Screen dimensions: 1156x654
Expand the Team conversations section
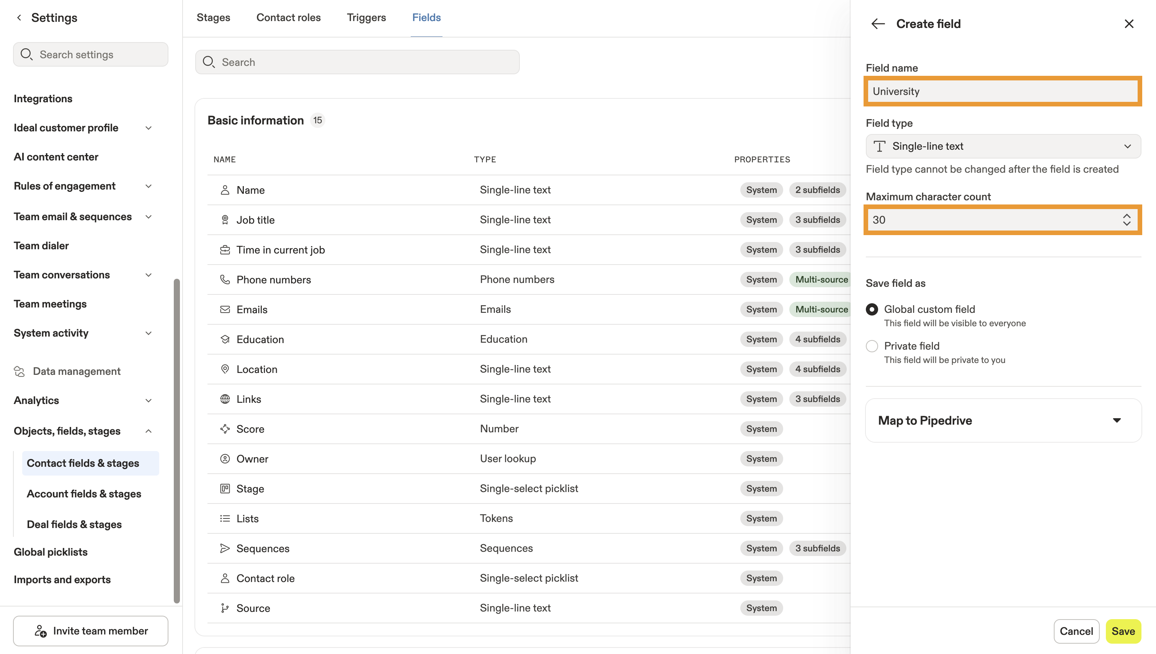pyautogui.click(x=149, y=275)
